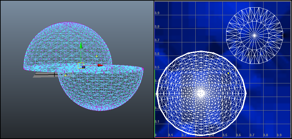
Task: Click the yellow center square of the move manipulator
Action: [80, 66]
